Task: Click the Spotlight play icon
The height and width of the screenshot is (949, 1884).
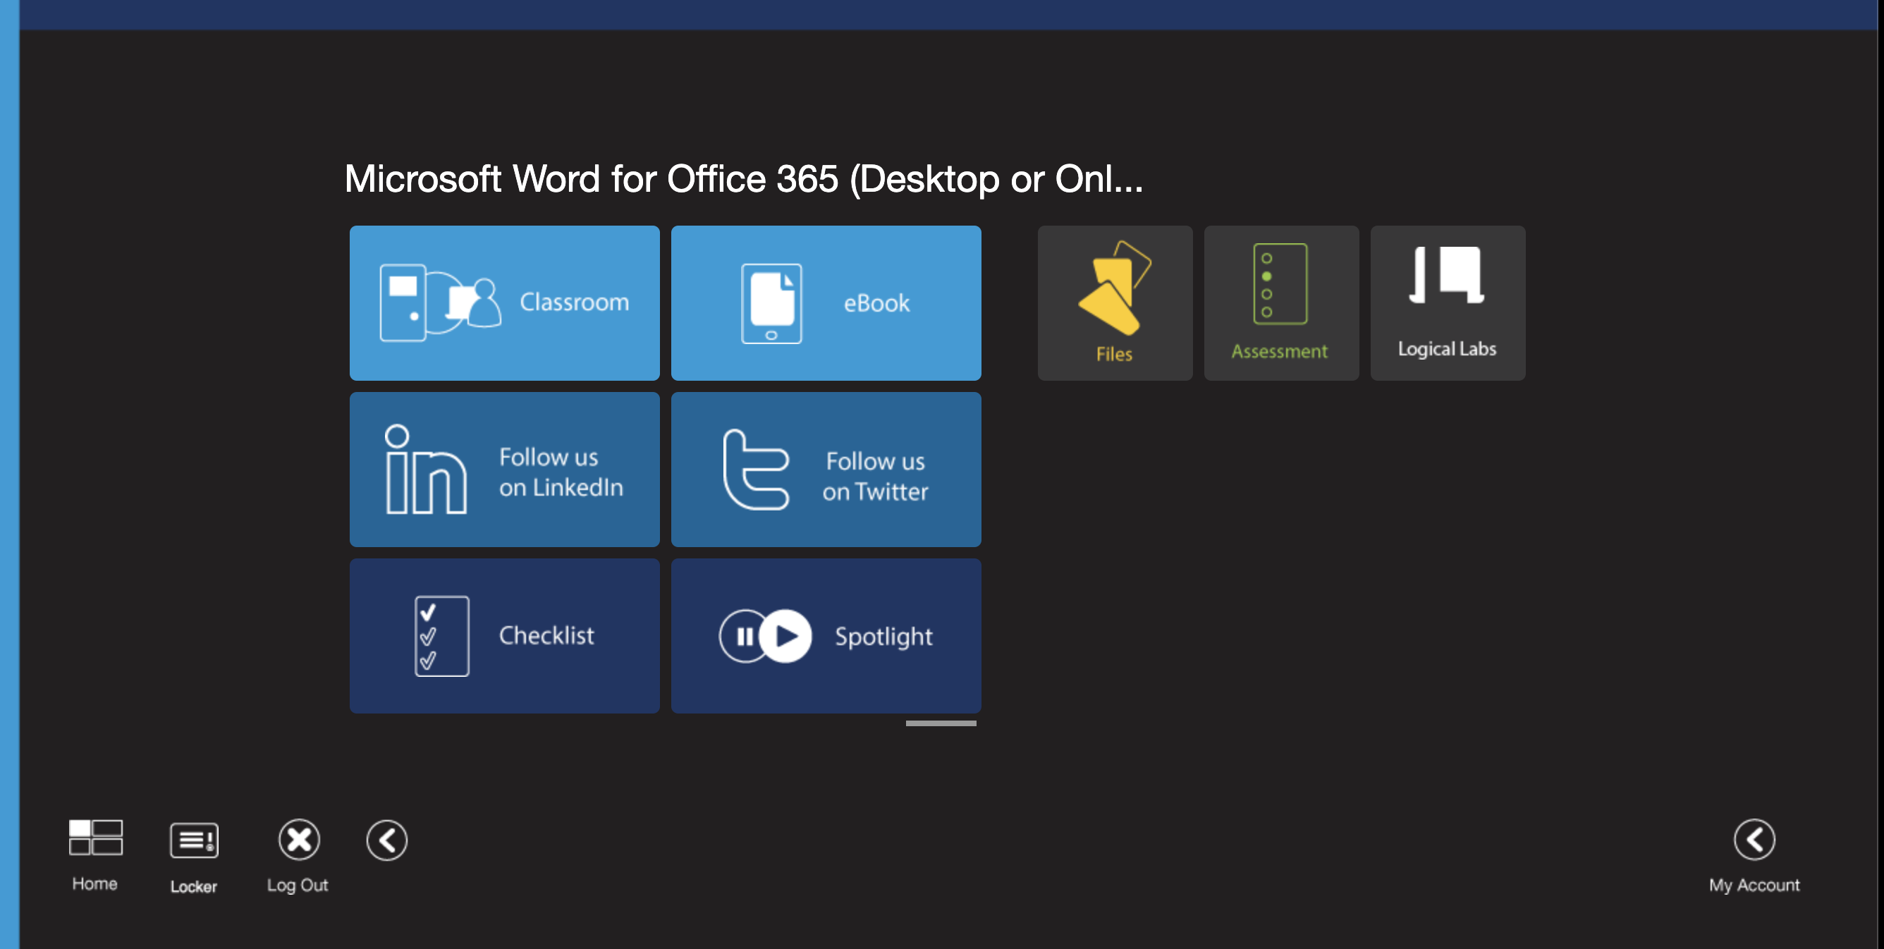Action: tap(786, 636)
